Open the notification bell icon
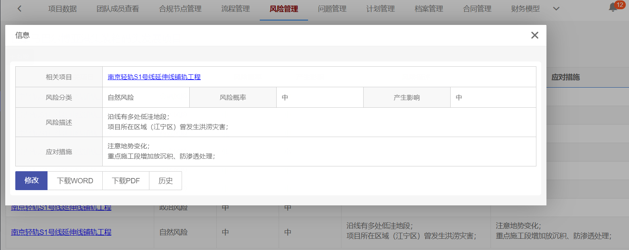This screenshot has height=250, width=629. pos(613,7)
